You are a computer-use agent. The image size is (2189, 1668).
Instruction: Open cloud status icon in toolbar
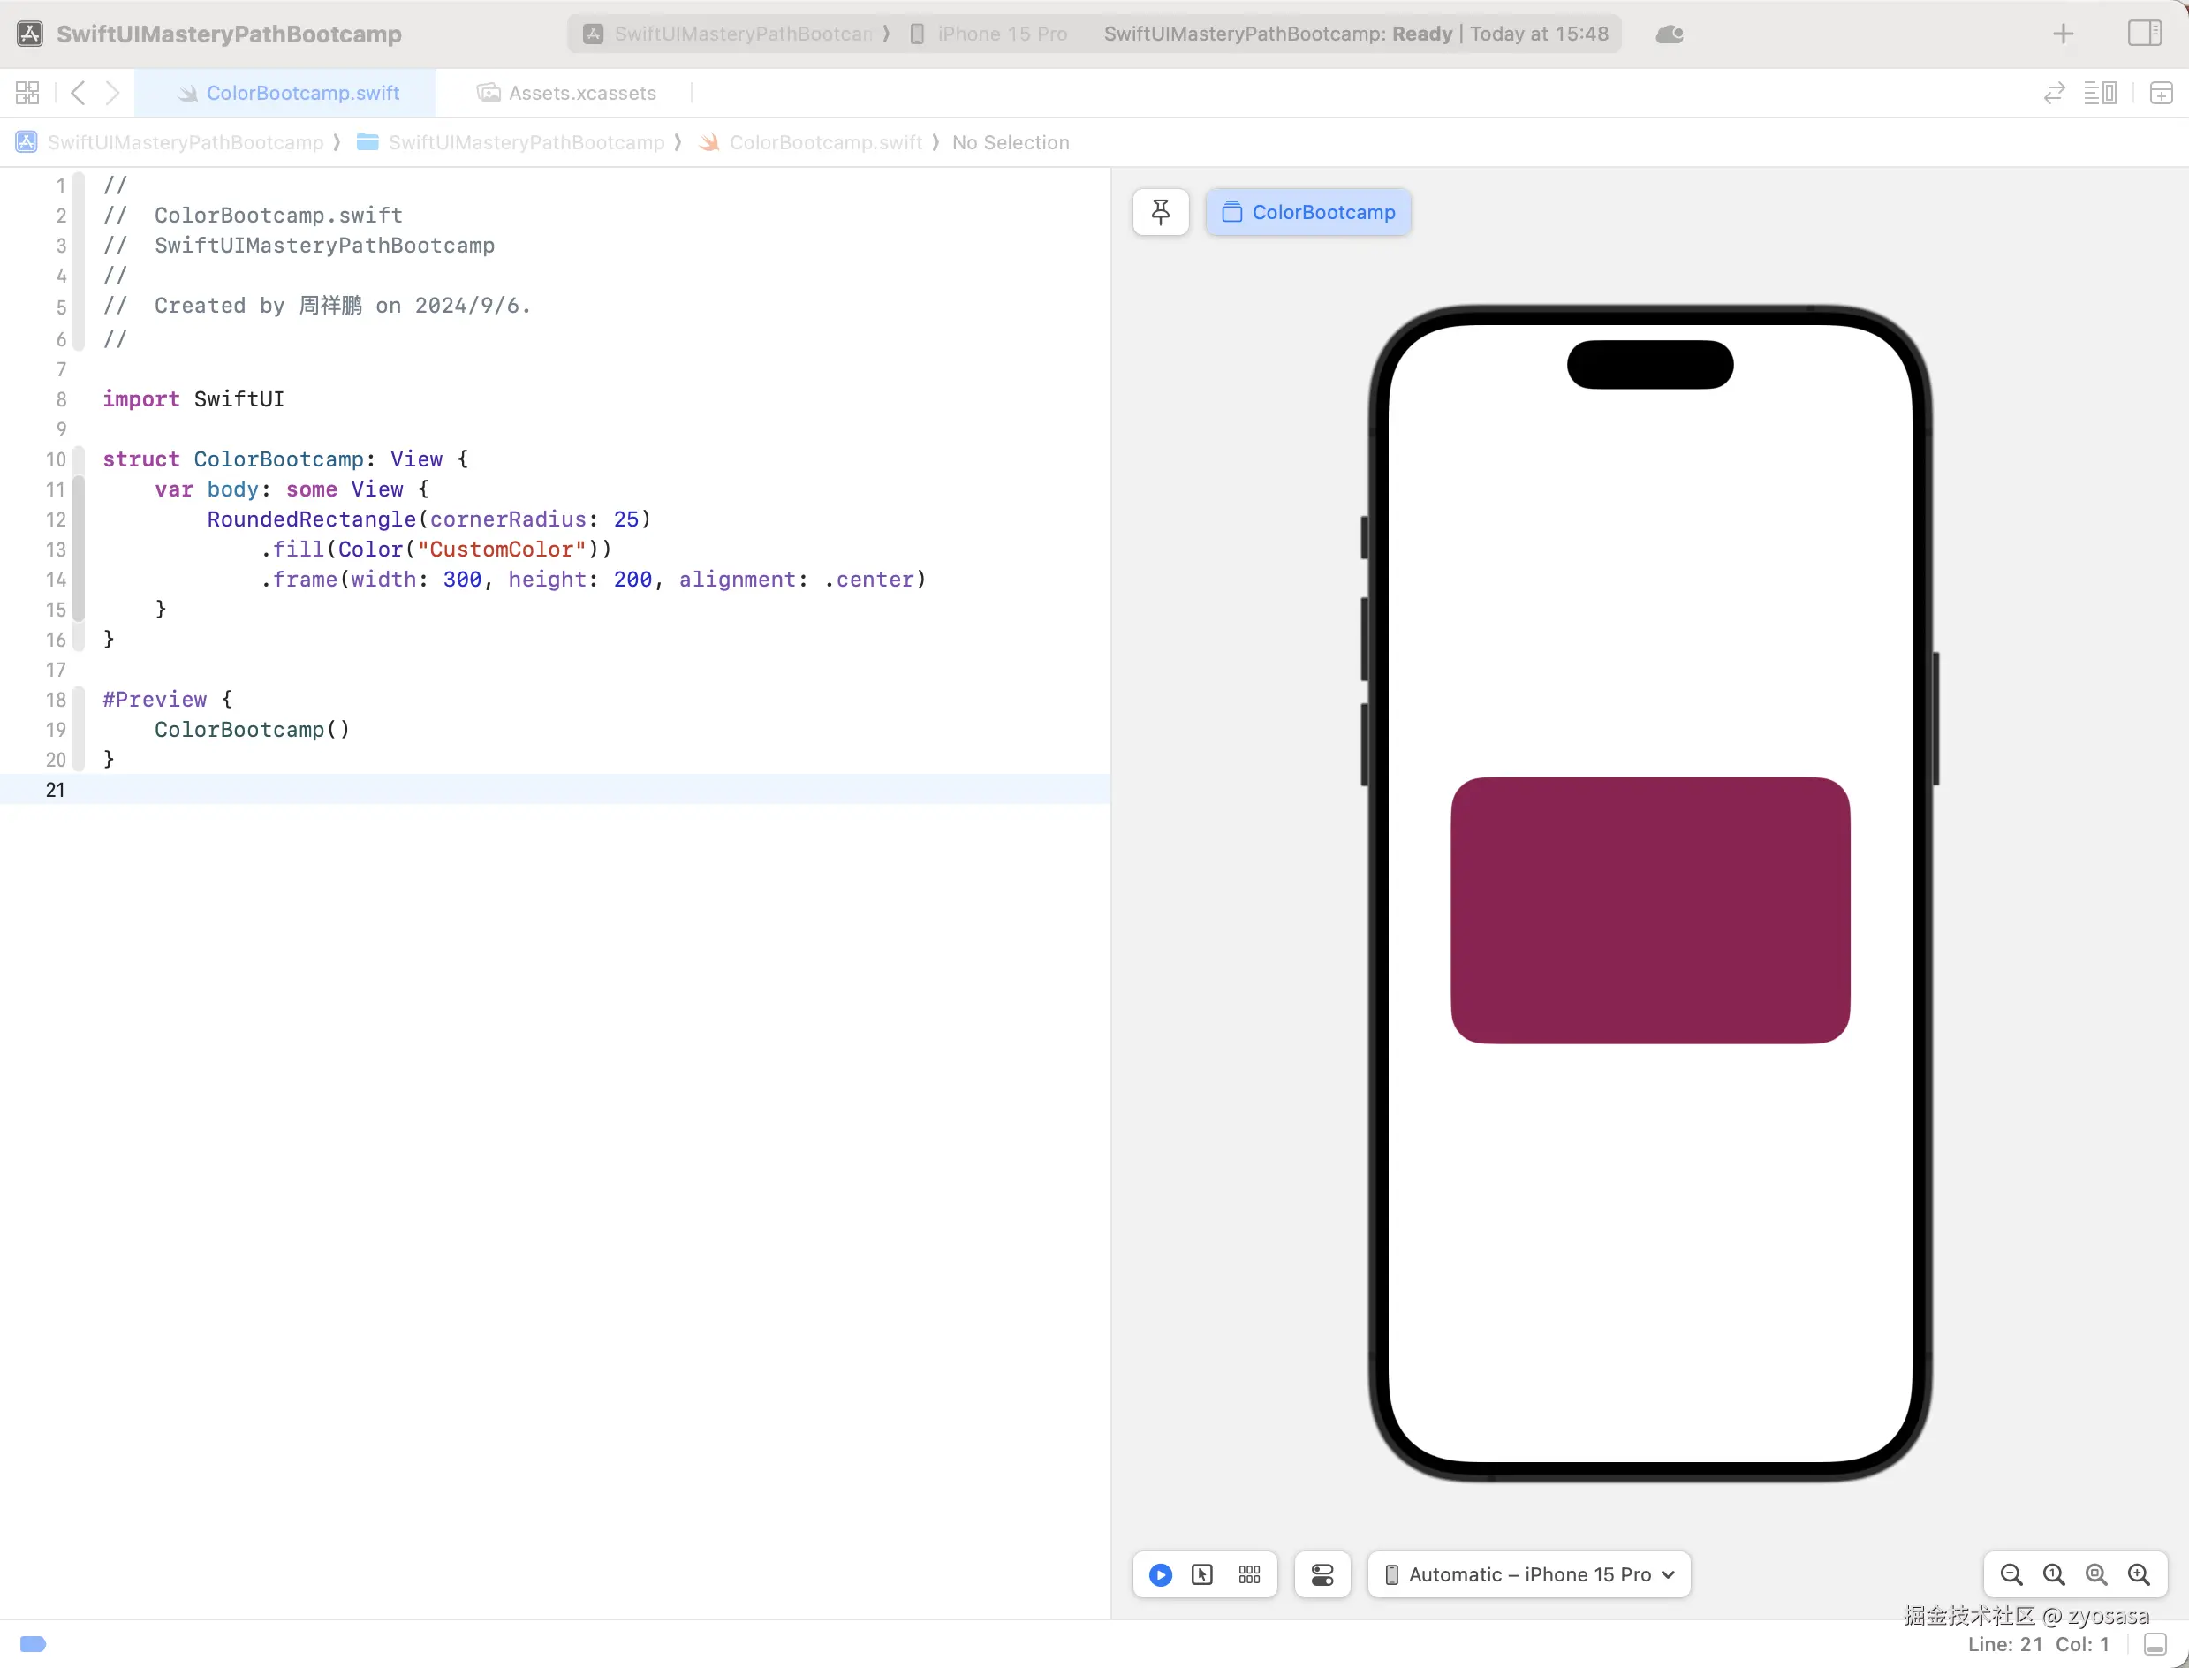click(1669, 34)
